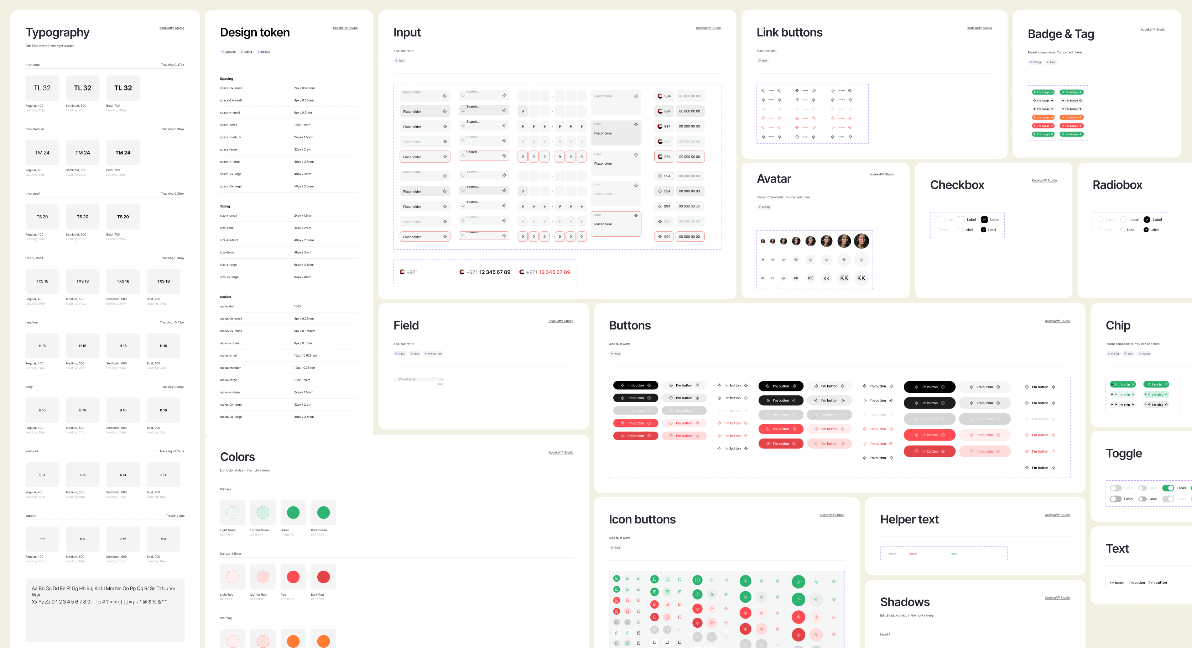1192x648 pixels.
Task: Open the Spacing tag under Design token
Action: 229,52
